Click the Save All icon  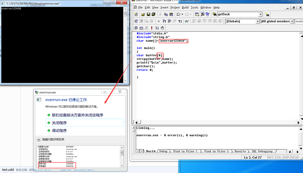(154, 14)
